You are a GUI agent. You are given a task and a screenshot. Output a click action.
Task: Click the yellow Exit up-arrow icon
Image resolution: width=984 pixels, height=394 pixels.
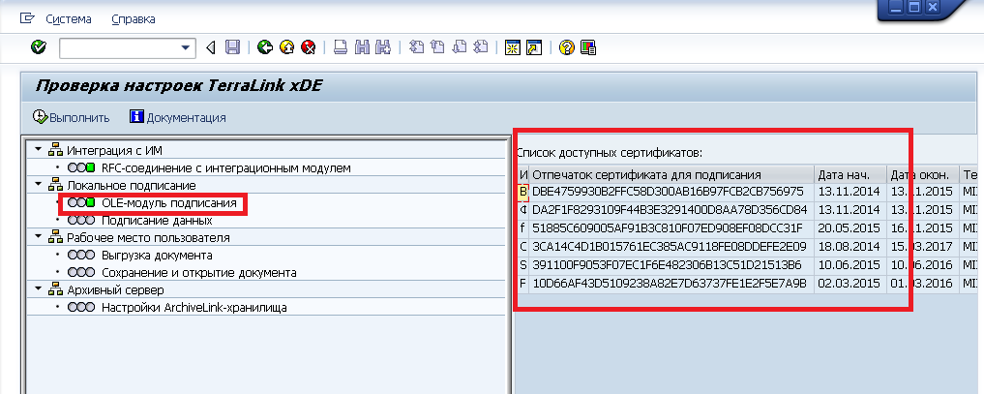tap(287, 46)
